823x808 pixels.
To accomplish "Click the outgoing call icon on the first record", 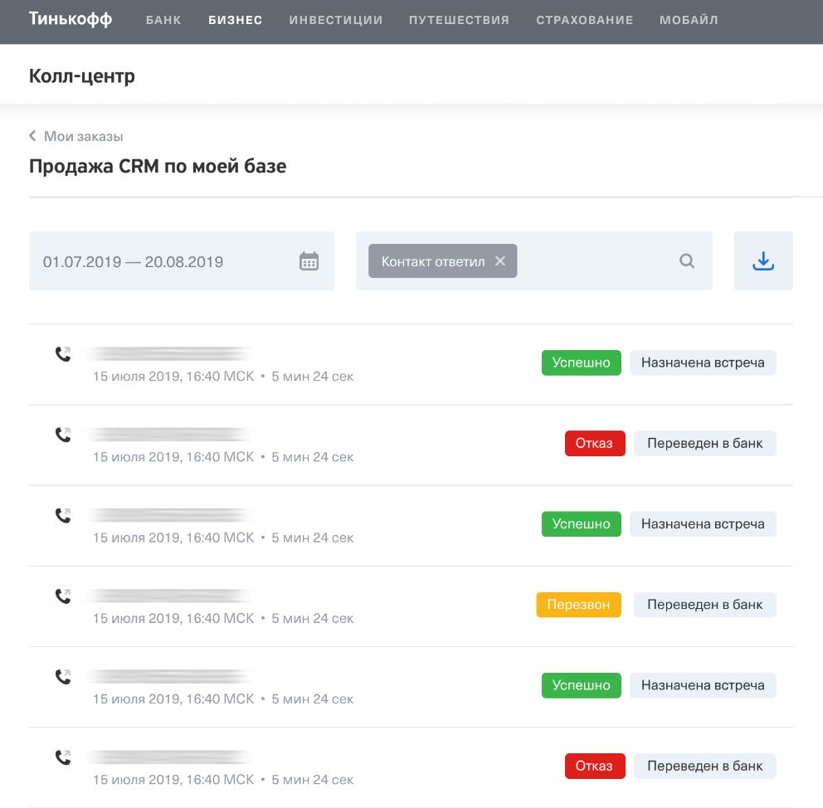I will [63, 353].
